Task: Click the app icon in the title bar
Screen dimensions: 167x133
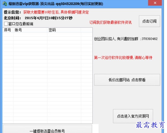Action: [4, 4]
